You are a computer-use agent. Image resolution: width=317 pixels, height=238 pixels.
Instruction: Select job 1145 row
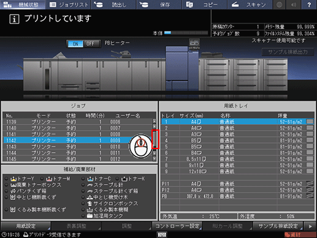click(78, 159)
